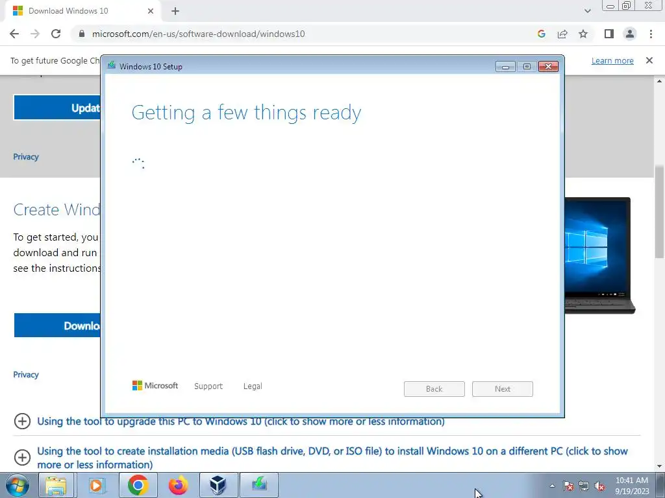Image resolution: width=665 pixels, height=498 pixels.
Task: Click the Chrome forward arrow
Action: pos(35,34)
